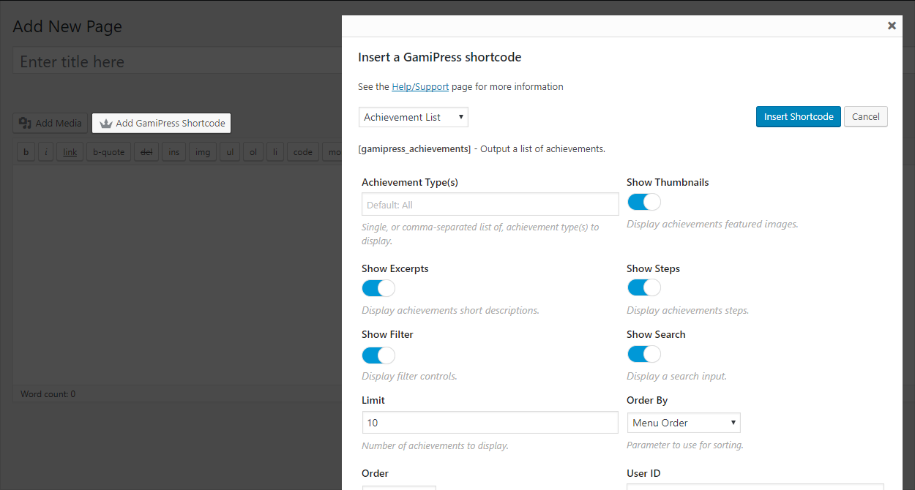915x490 pixels.
Task: Click the bold 'b' toolbar button
Action: point(26,152)
